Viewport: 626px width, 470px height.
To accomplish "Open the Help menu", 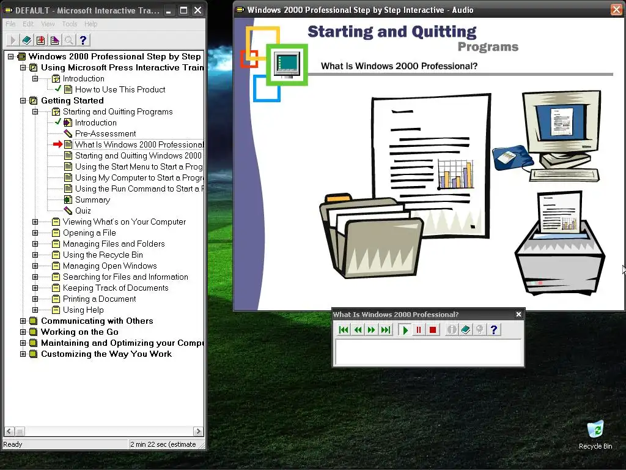I will (90, 24).
